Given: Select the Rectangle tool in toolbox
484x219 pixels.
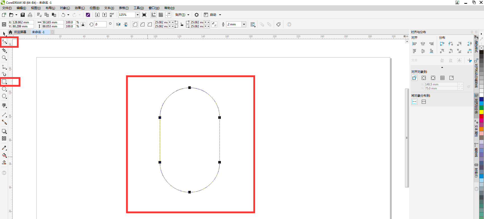Looking at the screenshot, I should point(4,82).
